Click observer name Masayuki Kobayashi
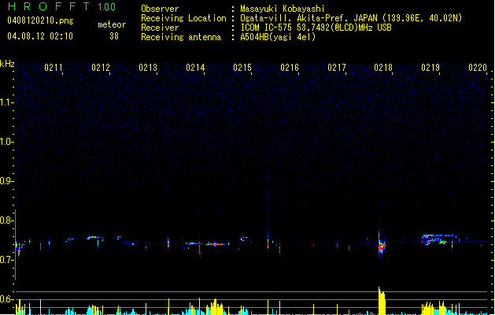Screen dimensions: 495x315 [x=283, y=9]
